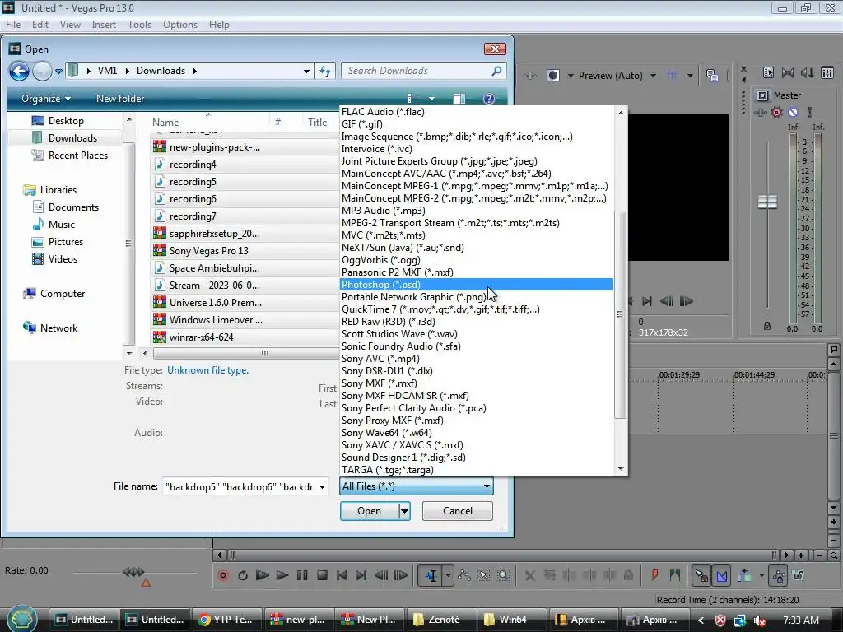The image size is (843, 632).
Task: Open the Open button split dropdown arrow
Action: tap(404, 511)
